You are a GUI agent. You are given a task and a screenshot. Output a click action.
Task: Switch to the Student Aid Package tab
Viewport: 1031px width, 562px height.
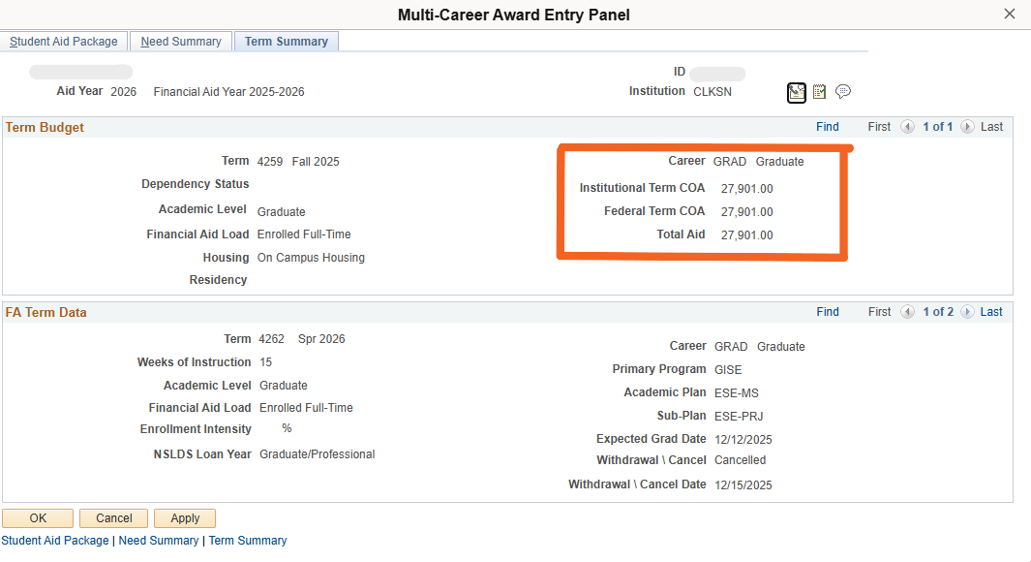point(64,42)
